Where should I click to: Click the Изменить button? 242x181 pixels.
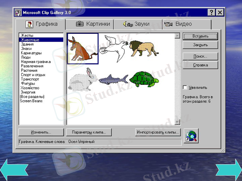[x=41, y=132]
